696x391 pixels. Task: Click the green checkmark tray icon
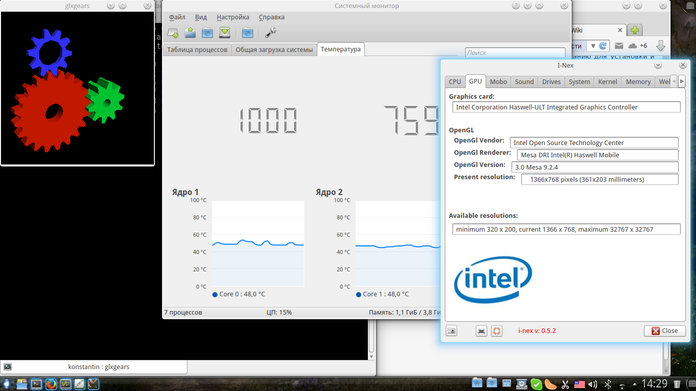537,384
